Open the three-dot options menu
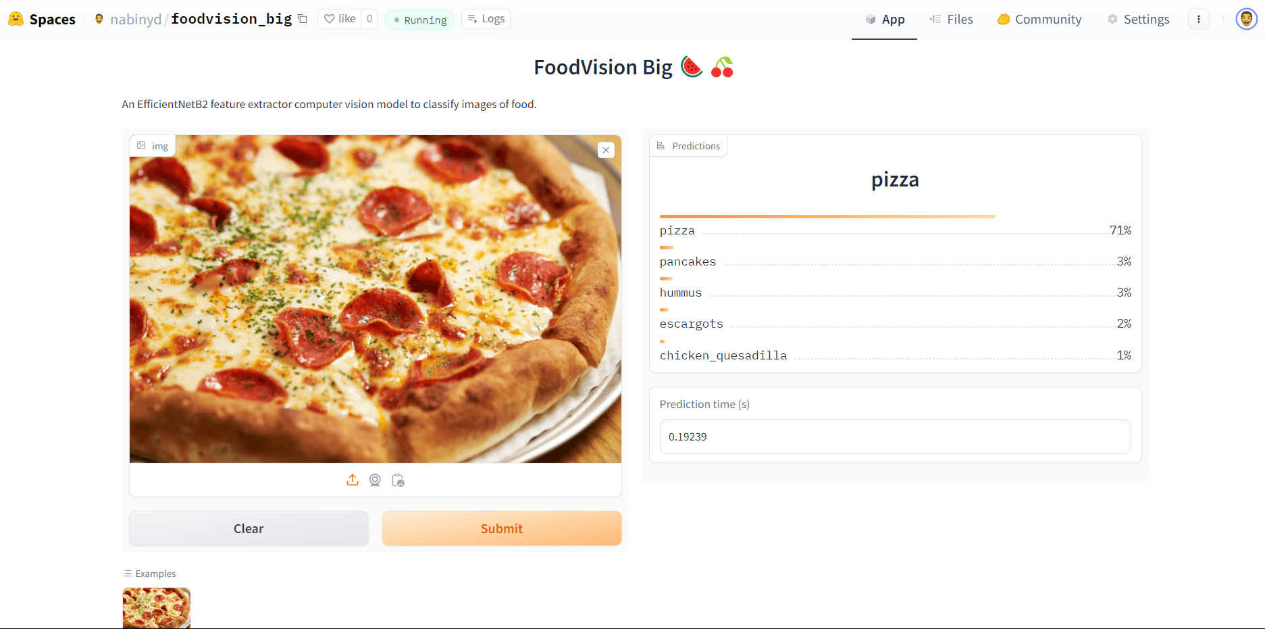 pyautogui.click(x=1199, y=20)
